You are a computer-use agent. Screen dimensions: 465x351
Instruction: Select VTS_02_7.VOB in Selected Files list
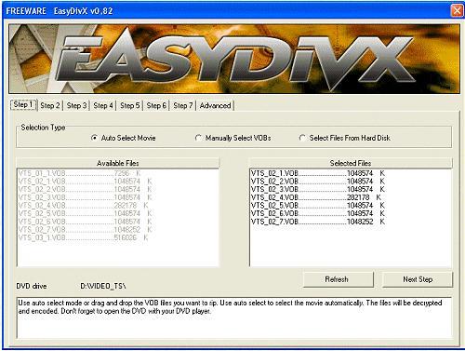point(318,222)
